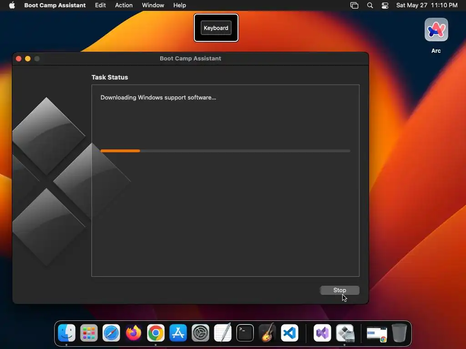
Task: Click the Keyboard overlay button
Action: coord(216,28)
